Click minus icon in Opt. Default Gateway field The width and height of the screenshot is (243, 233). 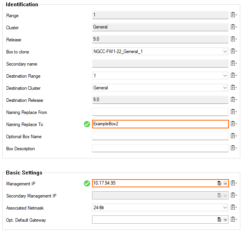pos(225,219)
